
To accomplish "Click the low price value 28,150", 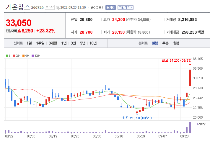I will tap(118, 32).
